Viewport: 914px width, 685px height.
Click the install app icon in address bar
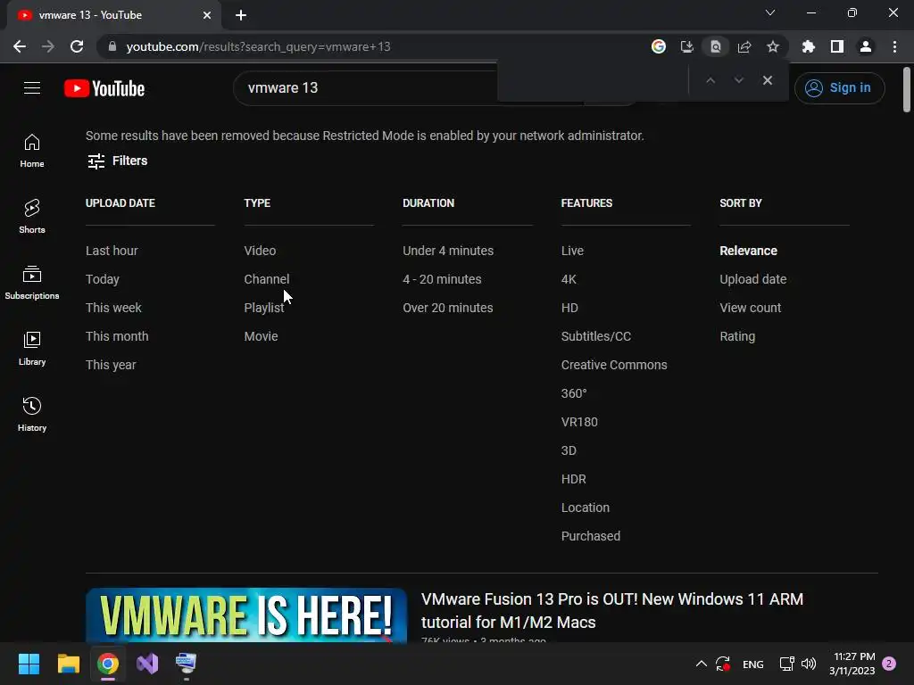tap(686, 46)
